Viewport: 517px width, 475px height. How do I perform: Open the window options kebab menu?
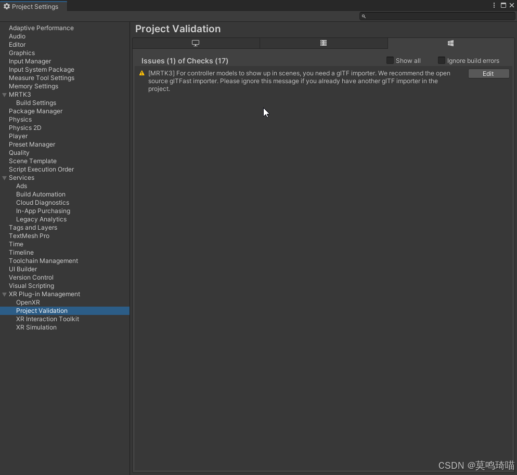coord(494,5)
